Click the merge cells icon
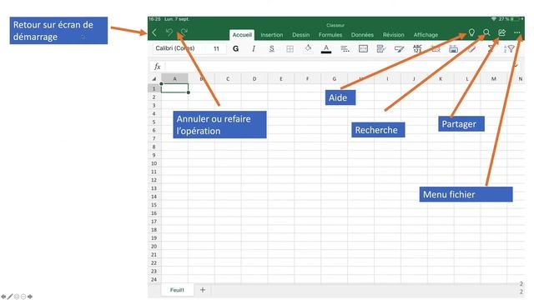Screen dimensions: 534x300 (363, 48)
